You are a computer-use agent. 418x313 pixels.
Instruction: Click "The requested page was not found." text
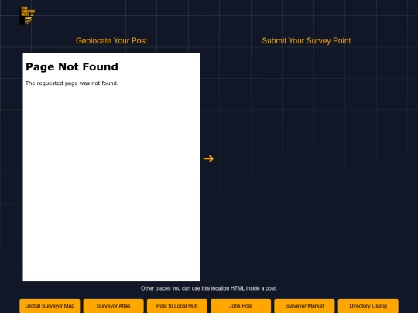(72, 83)
